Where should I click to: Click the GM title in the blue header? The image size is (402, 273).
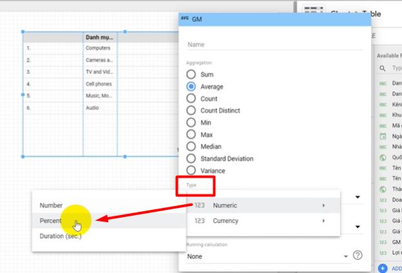point(197,19)
